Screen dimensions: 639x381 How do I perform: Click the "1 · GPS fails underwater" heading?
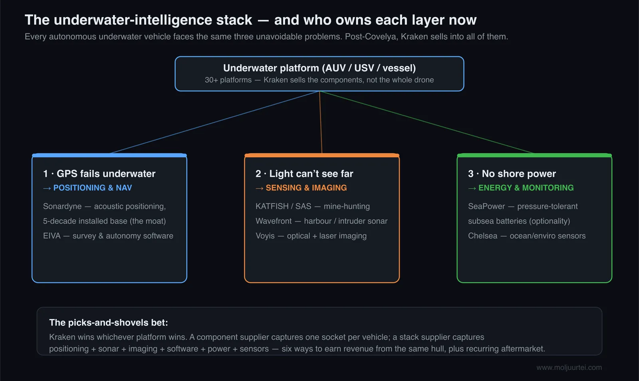99,174
